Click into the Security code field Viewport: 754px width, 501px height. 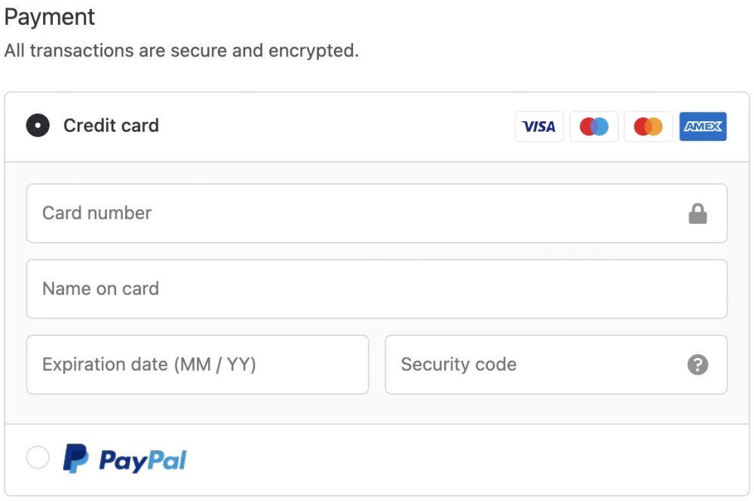[528, 365]
